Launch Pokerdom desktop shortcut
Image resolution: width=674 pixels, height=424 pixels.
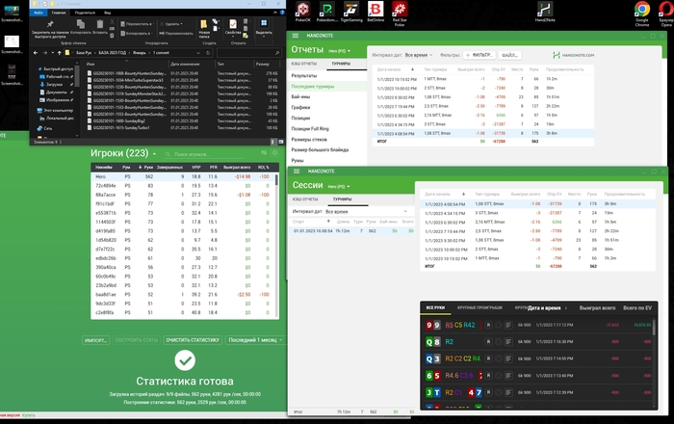tap(327, 12)
